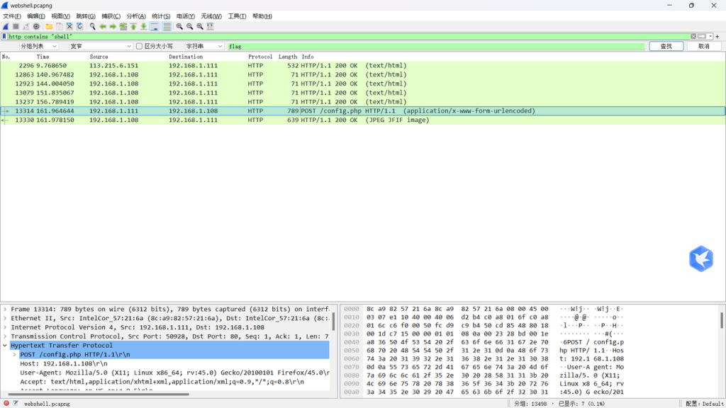Open the 统计(S) menu

(x=161, y=16)
